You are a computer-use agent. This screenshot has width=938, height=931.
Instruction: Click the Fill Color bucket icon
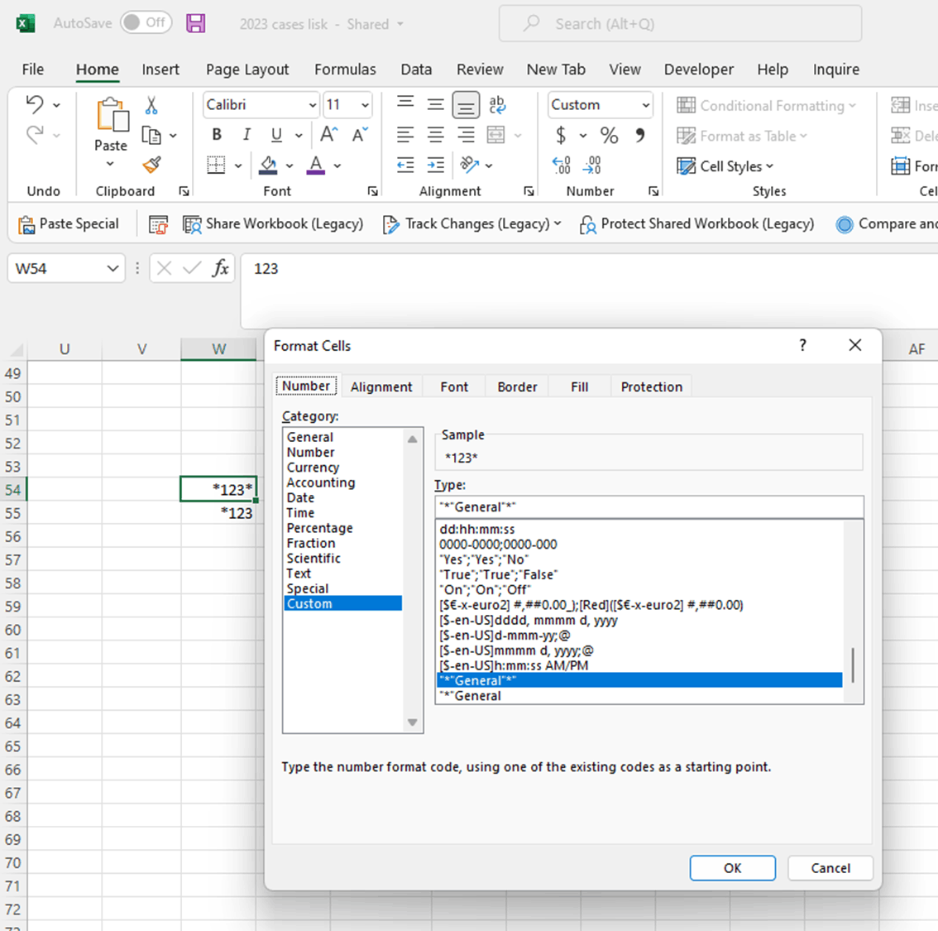point(269,166)
